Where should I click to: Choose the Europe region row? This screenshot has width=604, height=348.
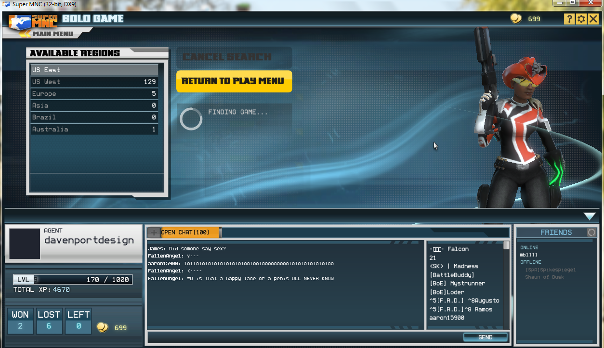click(x=94, y=94)
